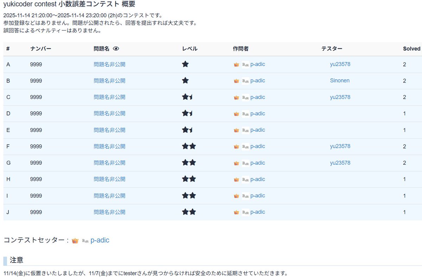This screenshot has height=277, width=422.
Task: Open problem H 問題名非公開 link
Action: tap(109, 179)
